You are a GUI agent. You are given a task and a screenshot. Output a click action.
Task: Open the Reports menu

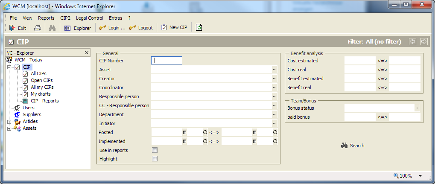click(x=46, y=18)
